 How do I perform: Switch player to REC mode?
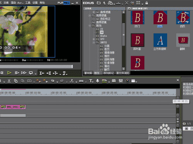67,3
